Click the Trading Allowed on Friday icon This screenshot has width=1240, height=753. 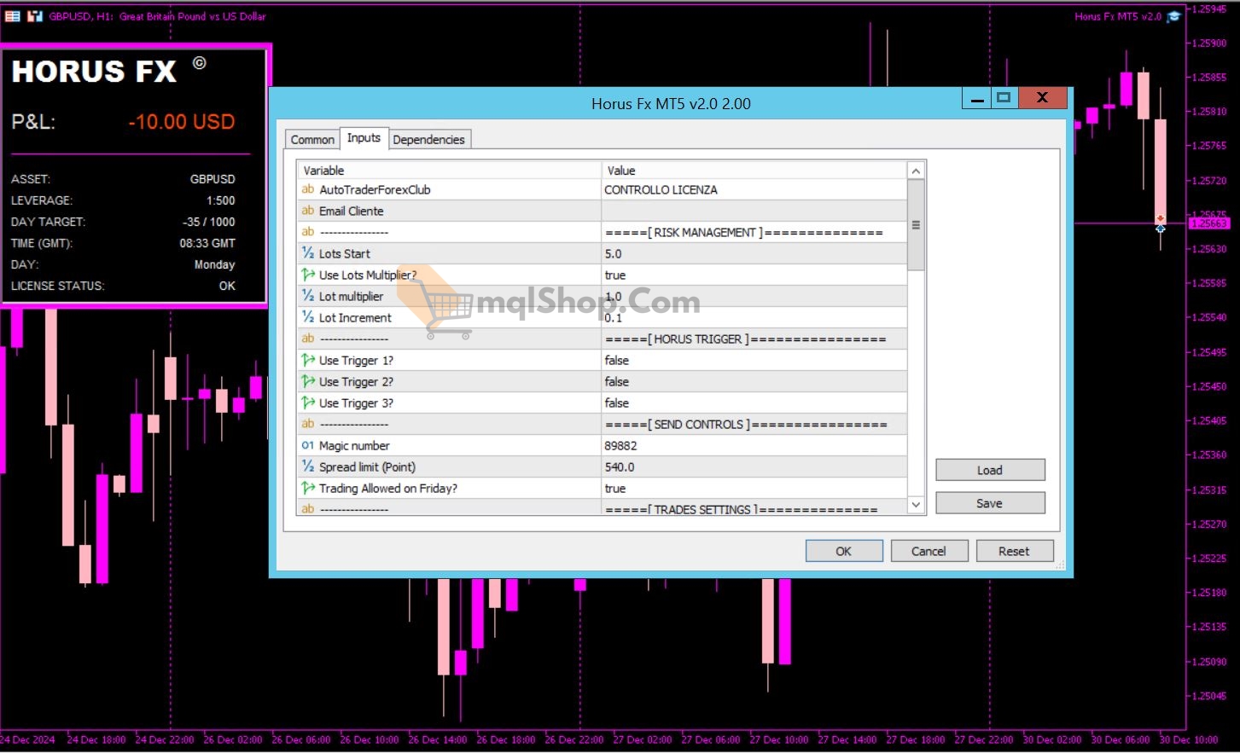[308, 488]
